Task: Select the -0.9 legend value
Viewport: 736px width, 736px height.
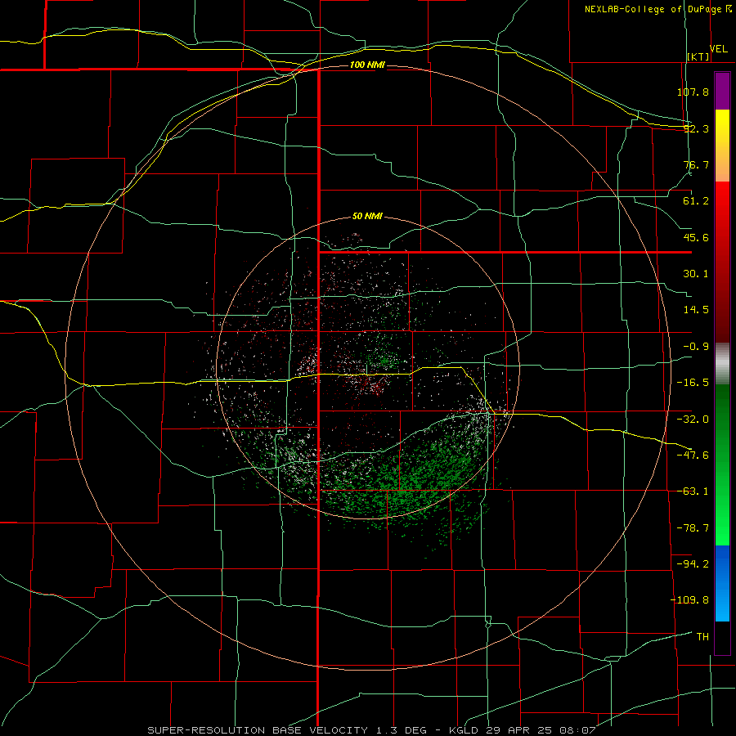Action: 696,347
